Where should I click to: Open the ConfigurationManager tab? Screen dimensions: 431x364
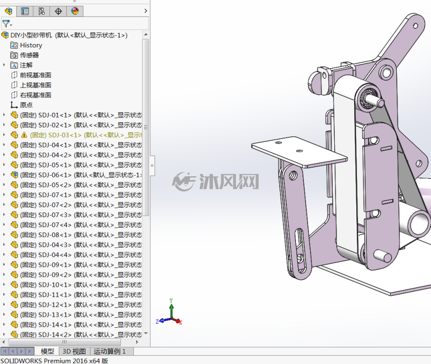coord(42,11)
